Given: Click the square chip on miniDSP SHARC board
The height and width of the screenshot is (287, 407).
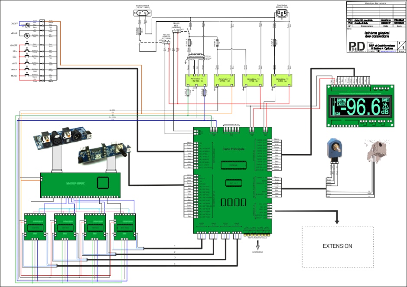Looking at the screenshot, I should click(x=102, y=183).
